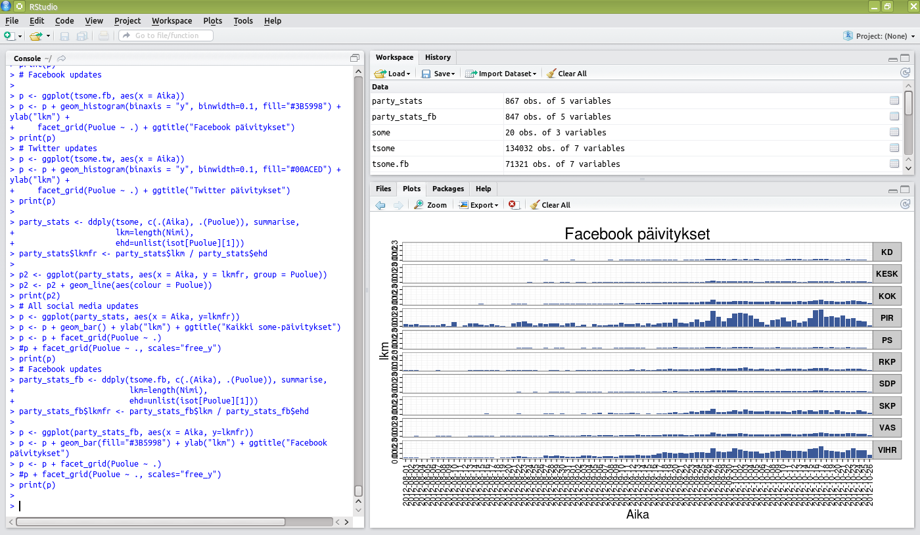View the tsome dataset grid icon

(x=894, y=148)
